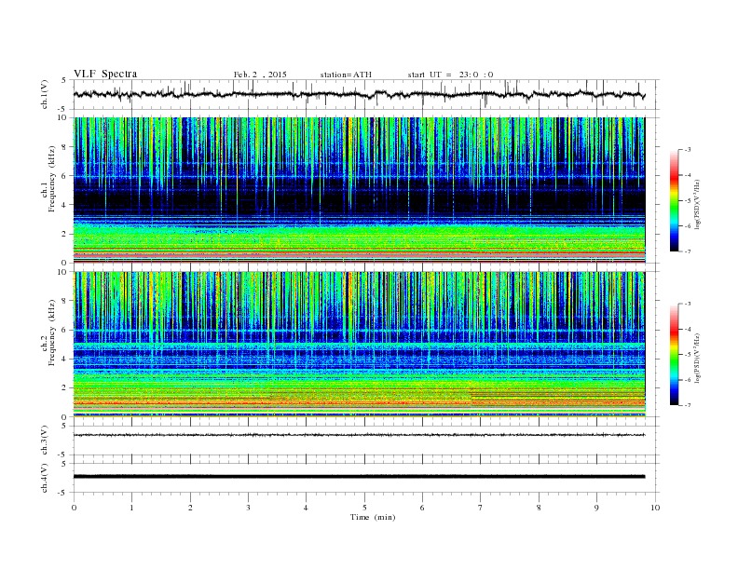Click the "6" kHz tick on ch.2 spectrogram axis
Screen dimensions: 738x570
pyautogui.click(x=64, y=330)
